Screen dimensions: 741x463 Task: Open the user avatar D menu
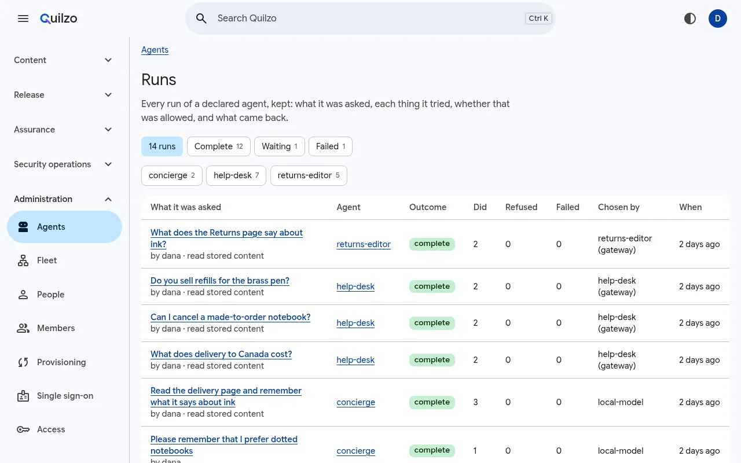point(718,19)
